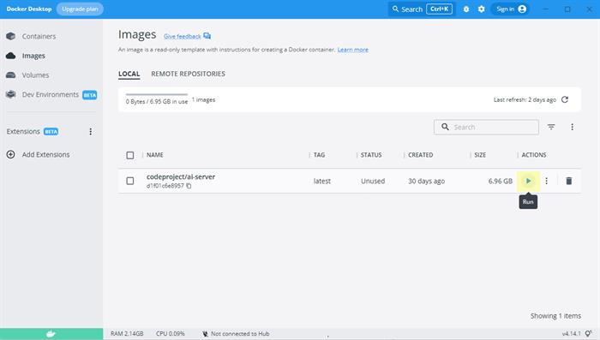Open the images list options menu

(572, 127)
